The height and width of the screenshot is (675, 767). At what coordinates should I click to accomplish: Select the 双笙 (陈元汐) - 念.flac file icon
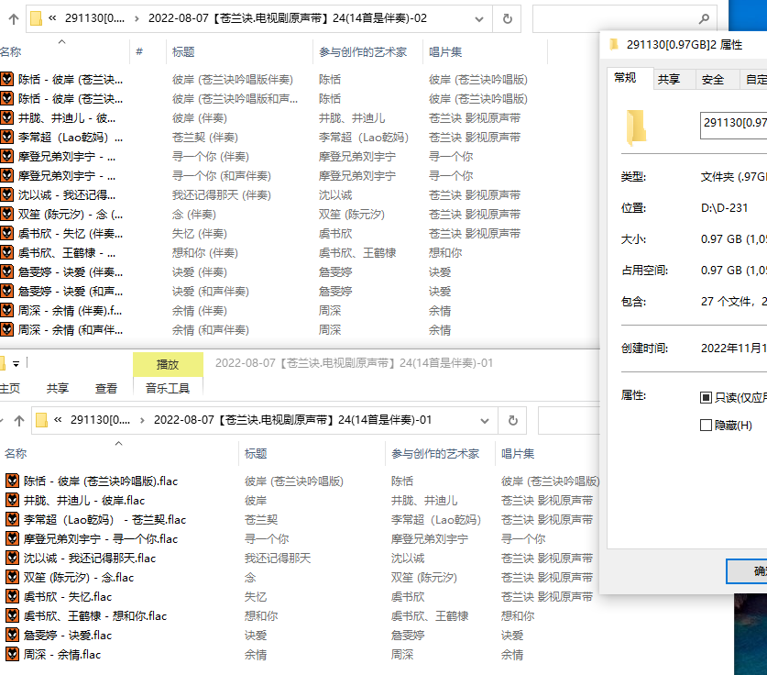pyautogui.click(x=13, y=577)
